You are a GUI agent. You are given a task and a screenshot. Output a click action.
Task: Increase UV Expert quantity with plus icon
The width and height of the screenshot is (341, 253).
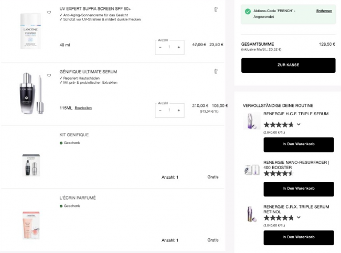[179, 47]
